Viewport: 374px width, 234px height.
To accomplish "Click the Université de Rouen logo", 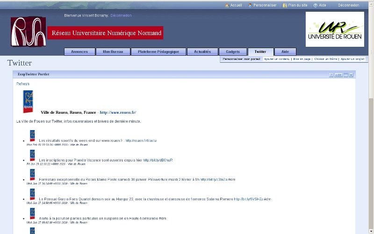I will tap(335, 29).
